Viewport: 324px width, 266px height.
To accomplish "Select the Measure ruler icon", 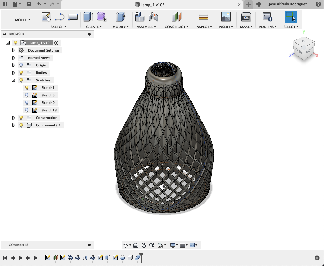I will point(203,17).
